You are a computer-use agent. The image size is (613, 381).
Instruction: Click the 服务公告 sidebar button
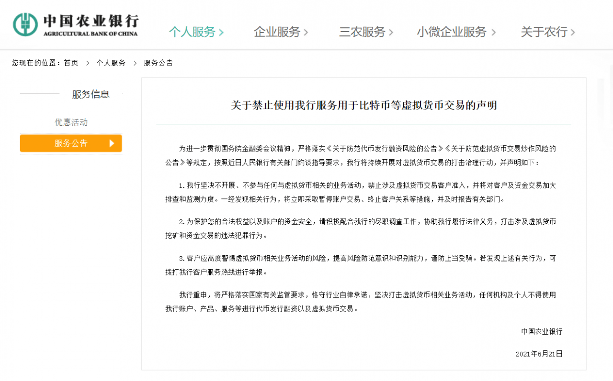[x=71, y=143]
